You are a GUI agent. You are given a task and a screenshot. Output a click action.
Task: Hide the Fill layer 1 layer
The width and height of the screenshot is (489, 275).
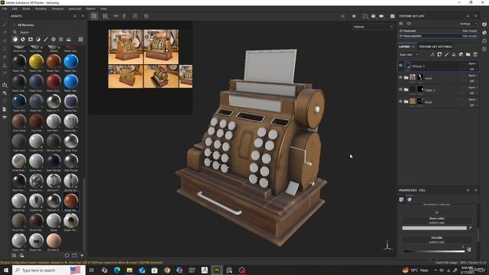pyautogui.click(x=400, y=66)
